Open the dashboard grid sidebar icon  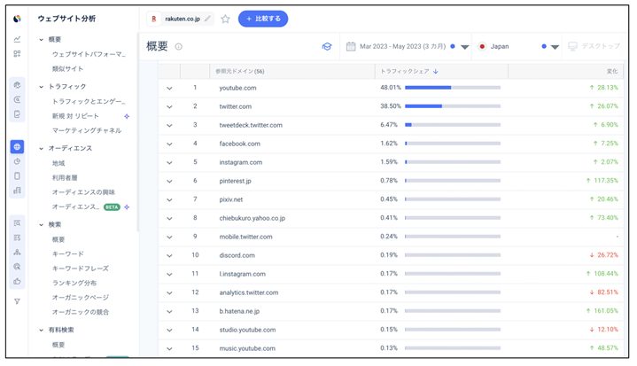[17, 54]
